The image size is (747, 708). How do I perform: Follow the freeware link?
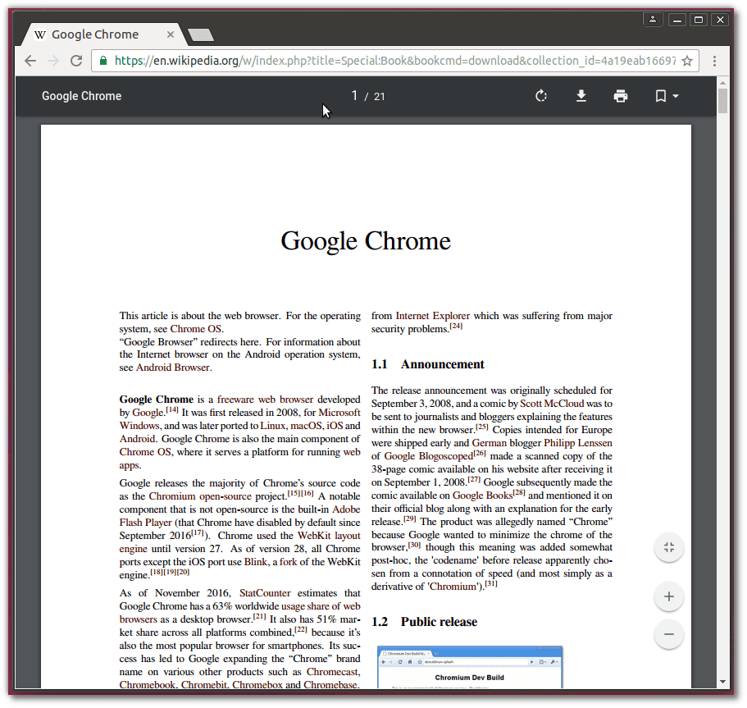(x=236, y=400)
